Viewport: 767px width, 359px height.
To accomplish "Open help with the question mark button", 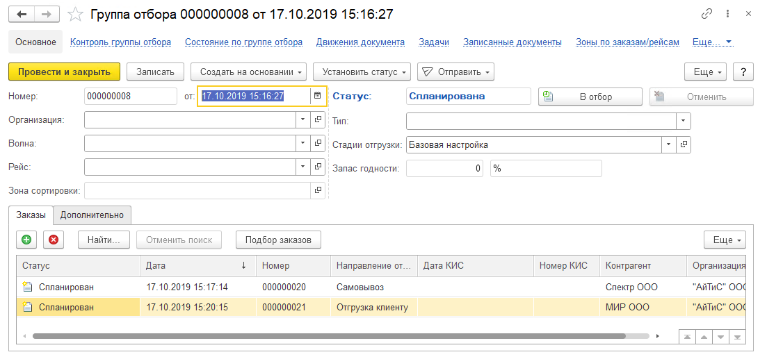I will pos(743,72).
